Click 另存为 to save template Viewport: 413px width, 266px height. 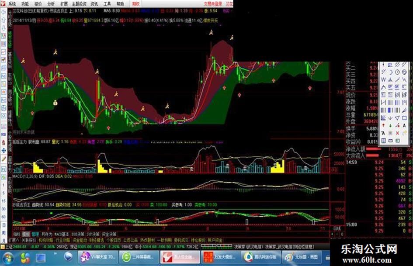(x=47, y=234)
